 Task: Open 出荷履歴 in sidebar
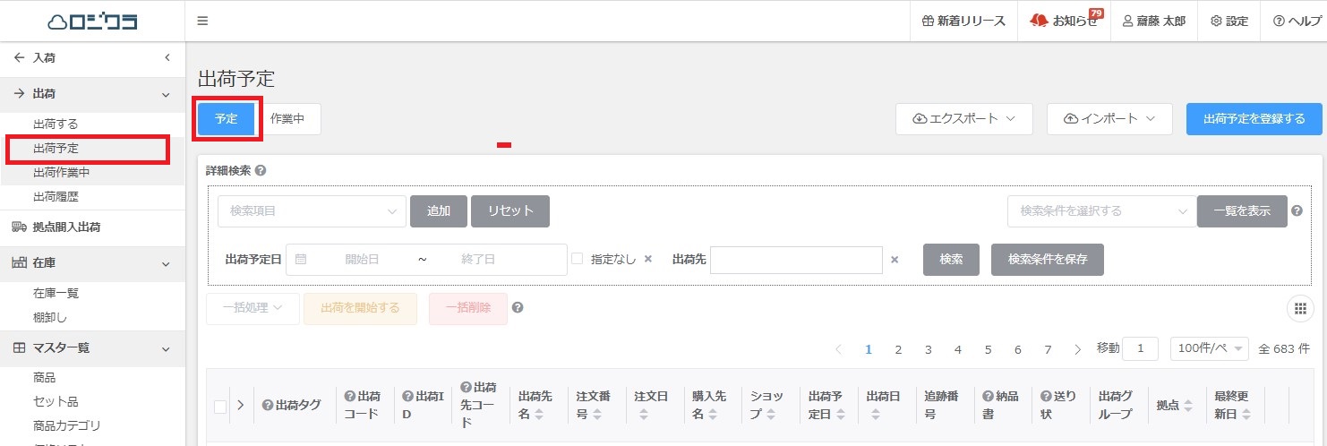[56, 197]
